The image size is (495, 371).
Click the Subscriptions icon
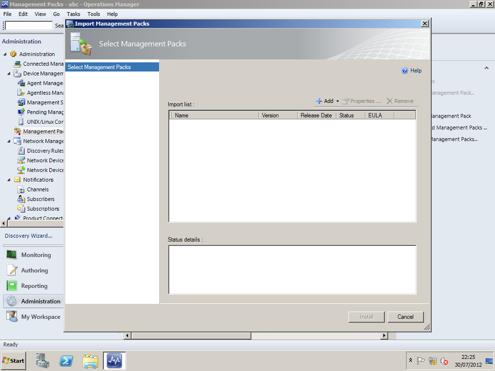(21, 209)
